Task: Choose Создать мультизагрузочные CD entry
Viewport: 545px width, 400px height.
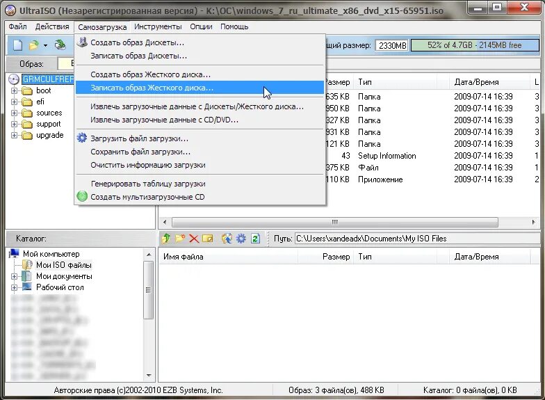Action: click(200, 197)
